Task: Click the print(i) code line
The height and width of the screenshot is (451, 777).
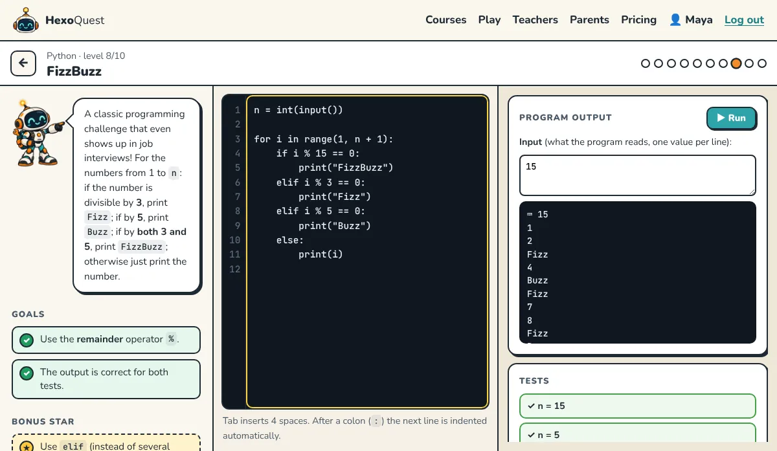Action: point(321,254)
